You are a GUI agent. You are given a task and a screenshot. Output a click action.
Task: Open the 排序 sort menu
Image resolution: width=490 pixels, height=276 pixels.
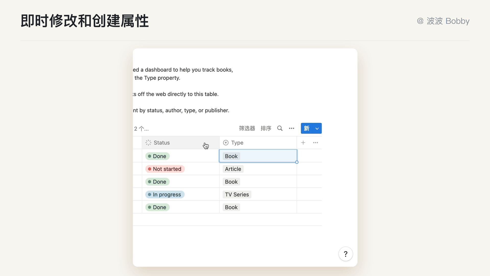coord(266,128)
